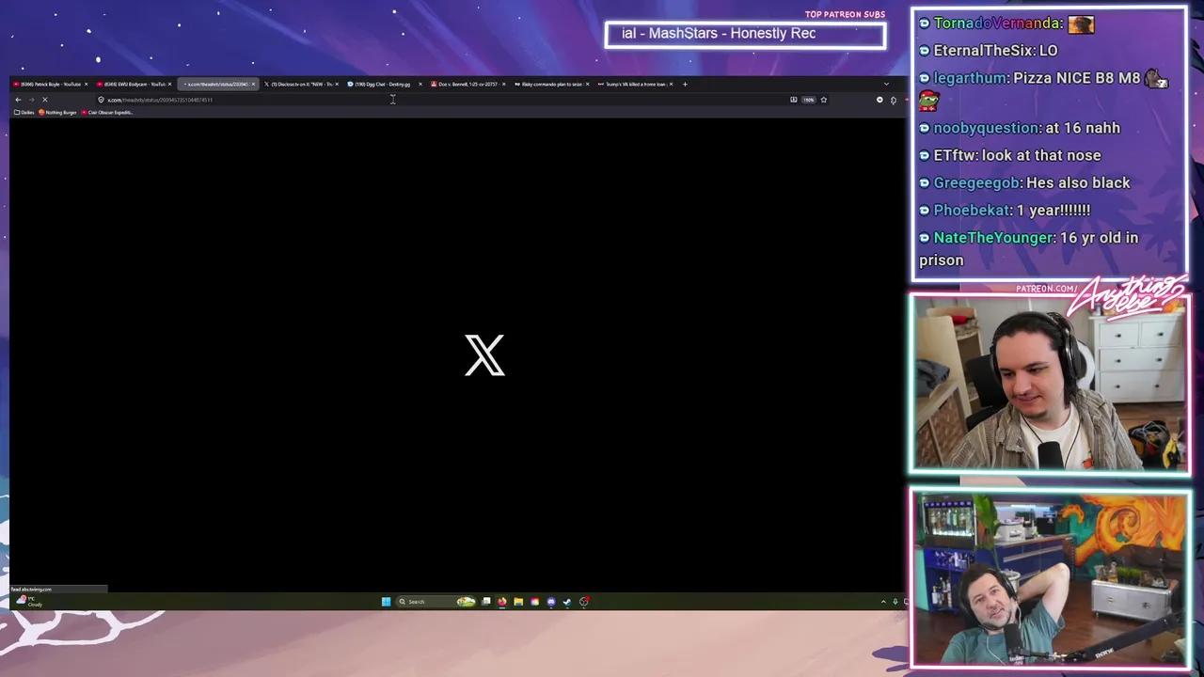This screenshot has width=1204, height=677.
Task: Switch to Trump's VA home loan tab
Action: pos(634,84)
